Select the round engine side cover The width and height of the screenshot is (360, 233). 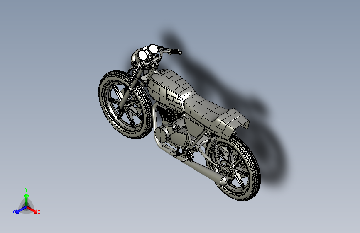[x=161, y=134]
